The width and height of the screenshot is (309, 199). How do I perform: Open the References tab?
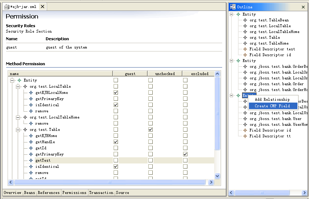49,193
